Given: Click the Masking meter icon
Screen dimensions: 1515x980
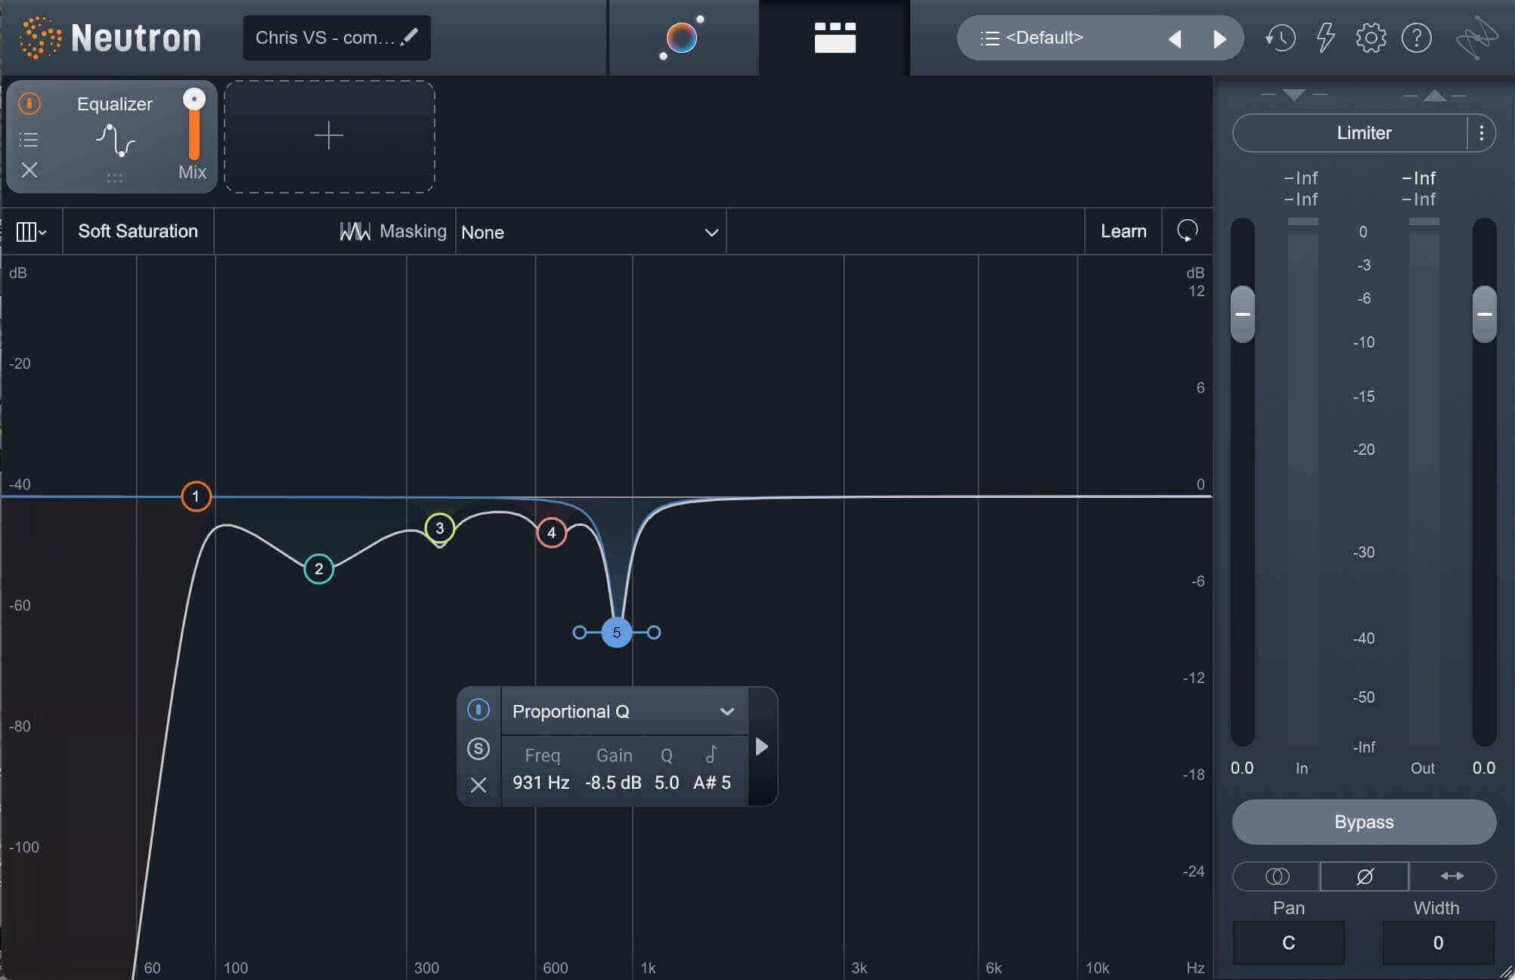Looking at the screenshot, I should click(355, 231).
